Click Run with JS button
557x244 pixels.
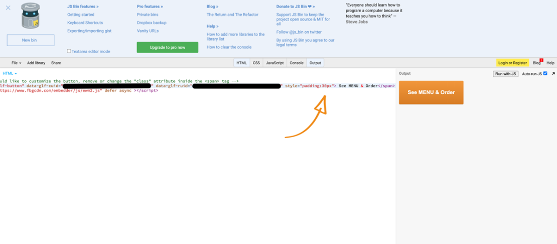tap(505, 74)
